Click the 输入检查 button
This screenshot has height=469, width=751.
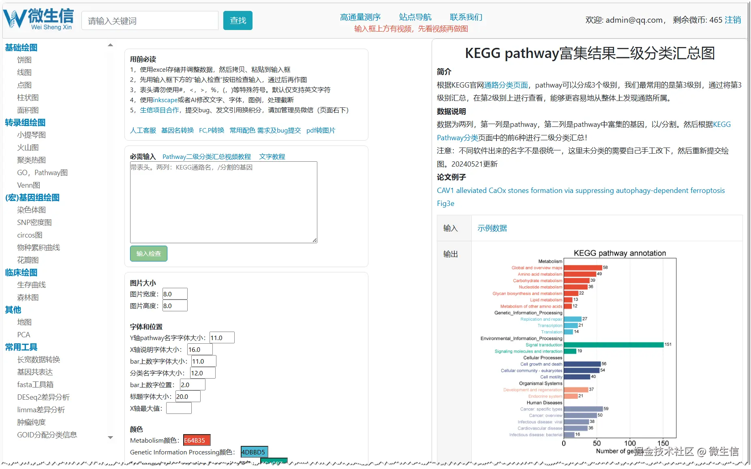(x=149, y=254)
